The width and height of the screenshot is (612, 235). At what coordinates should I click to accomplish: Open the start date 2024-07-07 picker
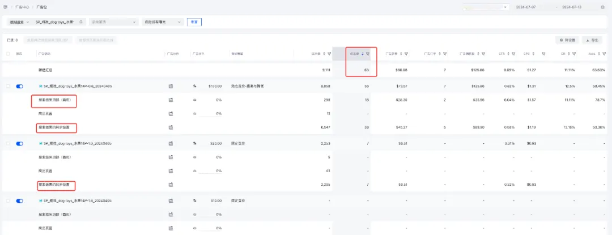click(x=525, y=7)
